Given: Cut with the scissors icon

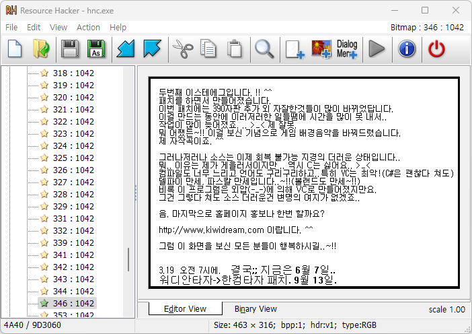Looking at the screenshot, I should (182, 49).
